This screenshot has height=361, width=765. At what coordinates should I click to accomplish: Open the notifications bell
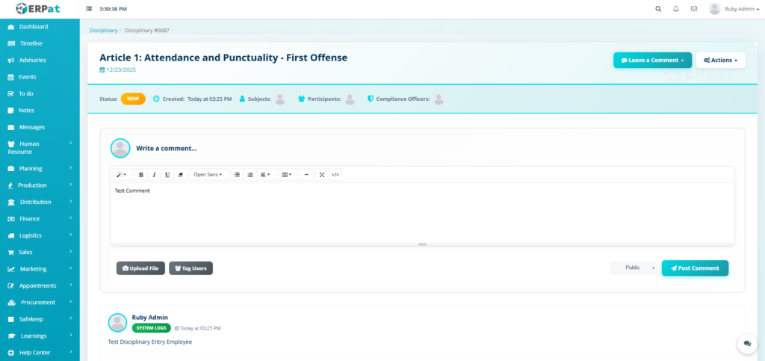675,9
